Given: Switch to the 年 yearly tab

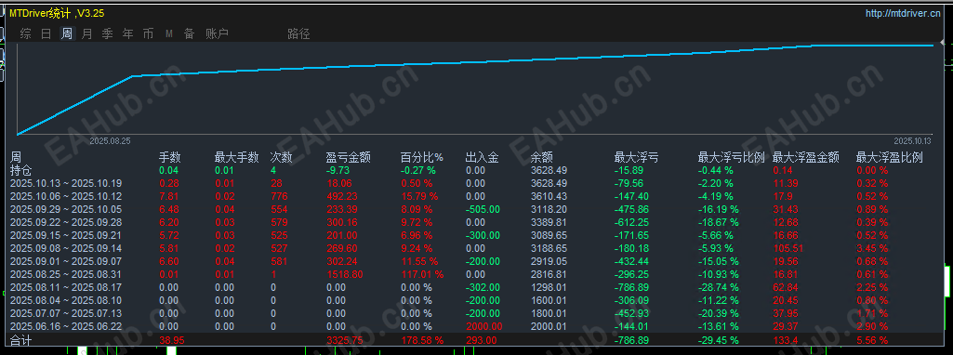Looking at the screenshot, I should coord(128,34).
